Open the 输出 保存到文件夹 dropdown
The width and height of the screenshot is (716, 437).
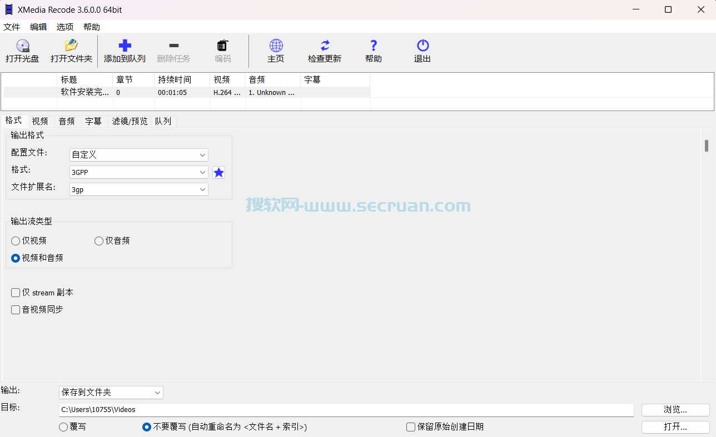click(111, 393)
